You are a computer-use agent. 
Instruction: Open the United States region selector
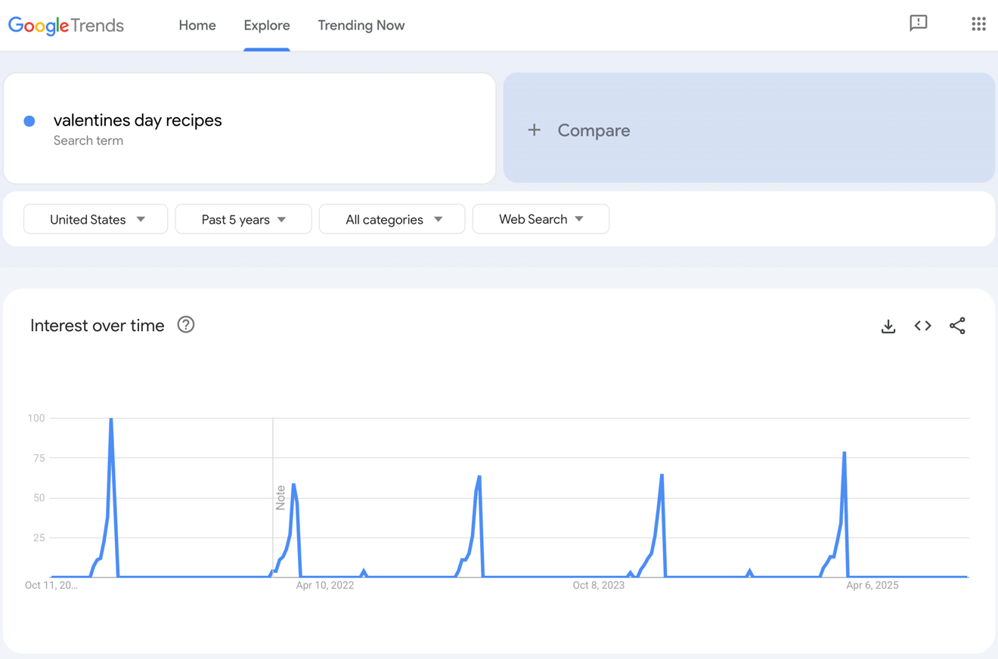coord(95,219)
